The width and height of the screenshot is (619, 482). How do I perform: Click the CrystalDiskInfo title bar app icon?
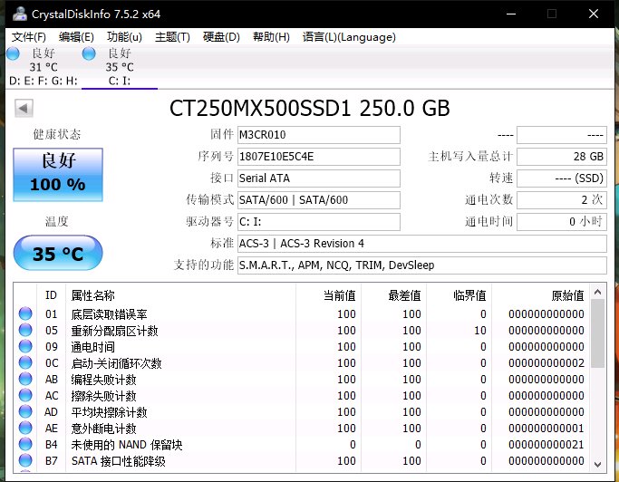[x=19, y=14]
